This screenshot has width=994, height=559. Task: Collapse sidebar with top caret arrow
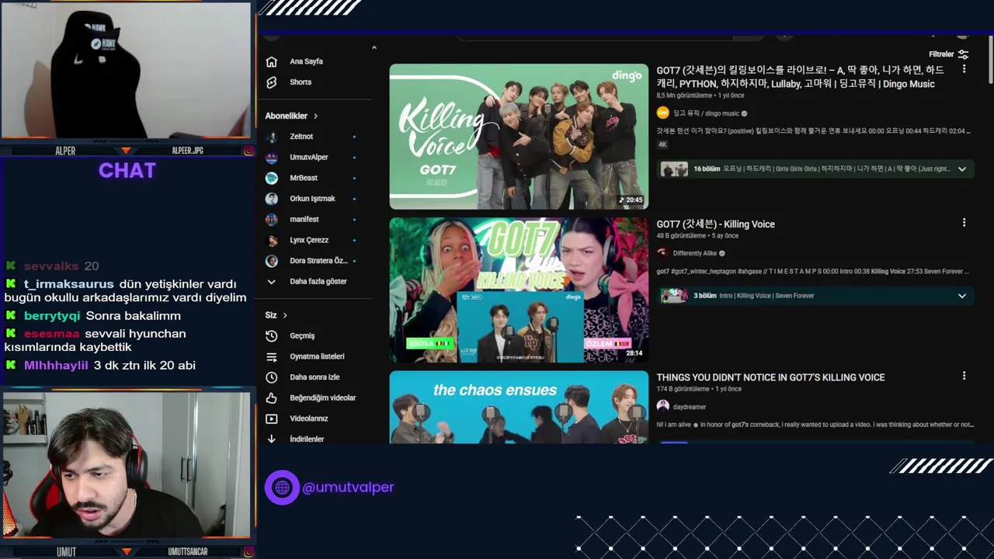coord(374,48)
